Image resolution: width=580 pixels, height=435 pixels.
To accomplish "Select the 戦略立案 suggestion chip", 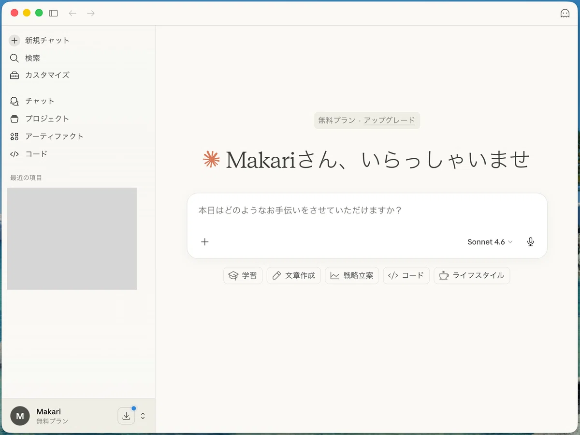I will pos(352,275).
